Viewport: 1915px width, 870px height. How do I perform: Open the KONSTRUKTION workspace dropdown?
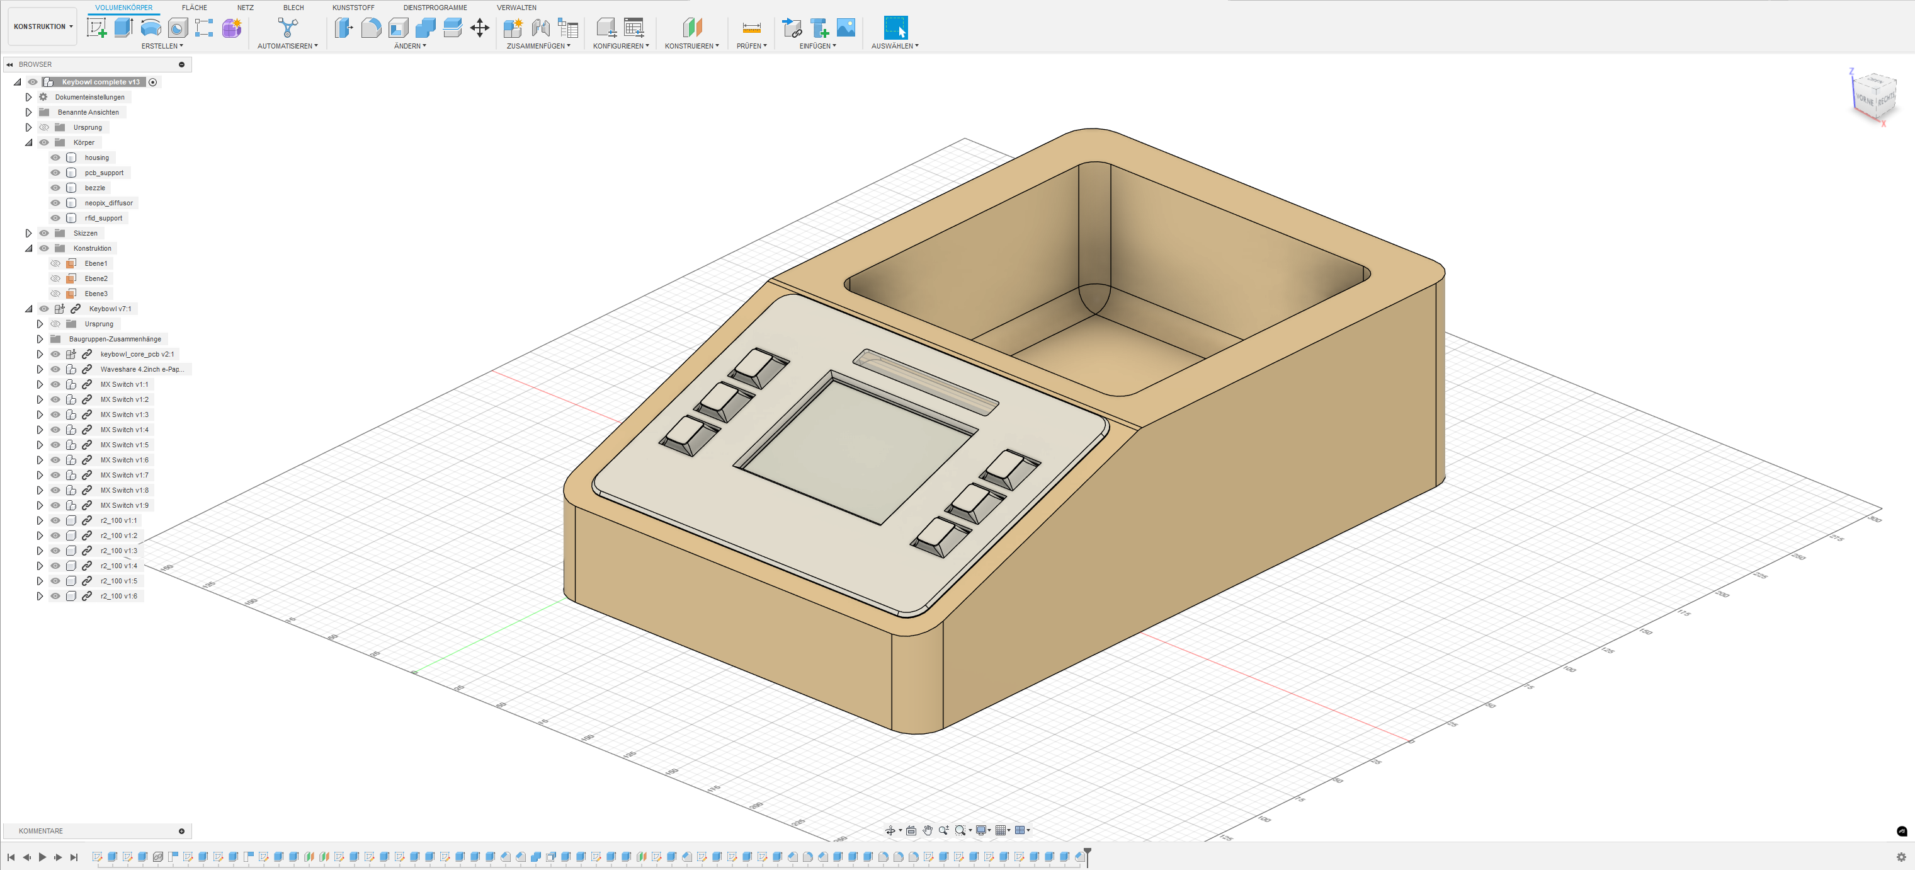coord(43,26)
